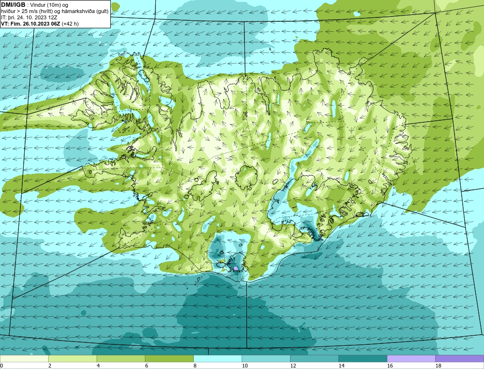The image size is (484, 369).
Task: Click the 4–6 m/s green legend swatch
Action: tap(121, 359)
